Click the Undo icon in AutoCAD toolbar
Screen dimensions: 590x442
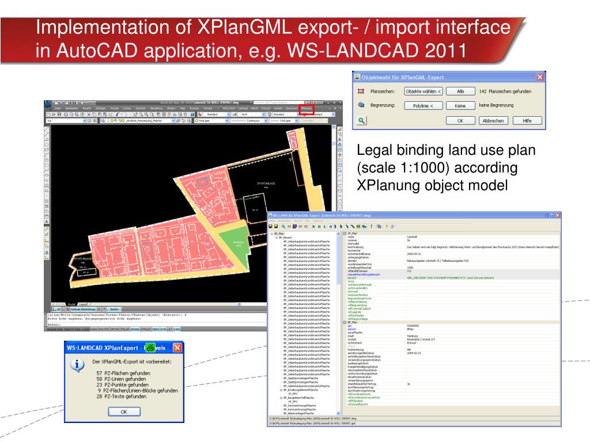[118, 115]
